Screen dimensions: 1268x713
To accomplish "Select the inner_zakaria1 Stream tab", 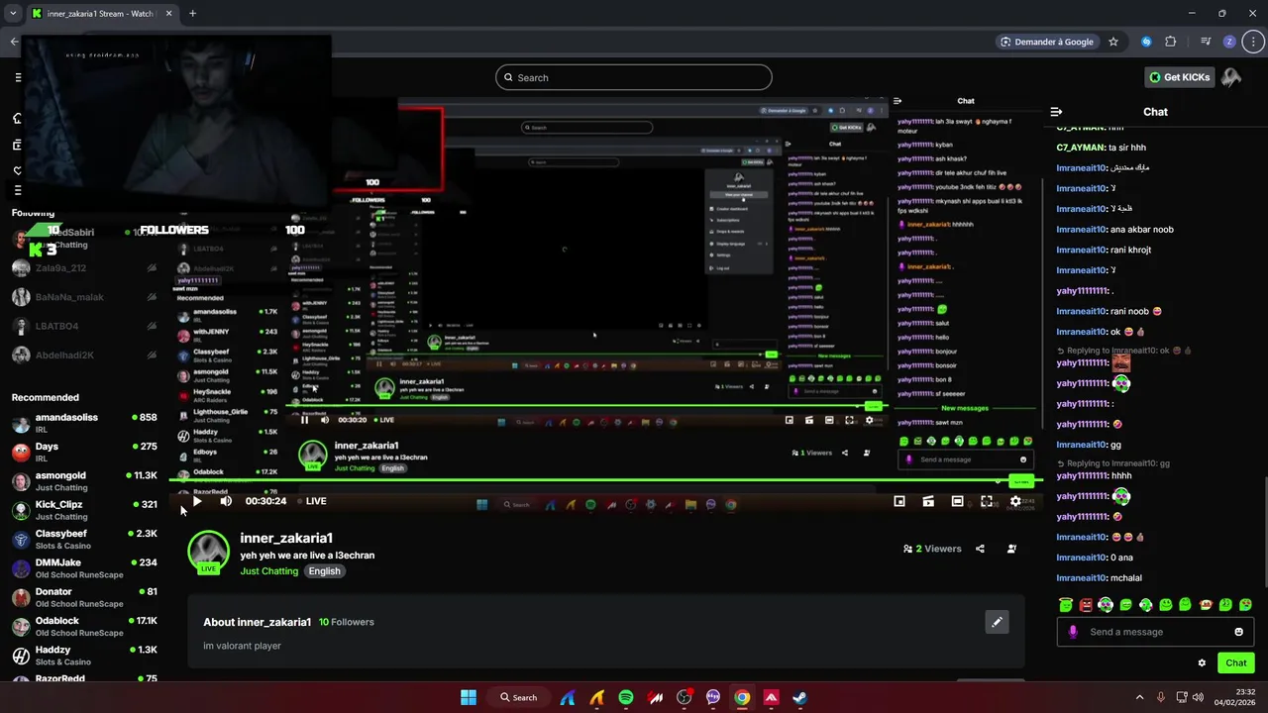I will (x=102, y=14).
